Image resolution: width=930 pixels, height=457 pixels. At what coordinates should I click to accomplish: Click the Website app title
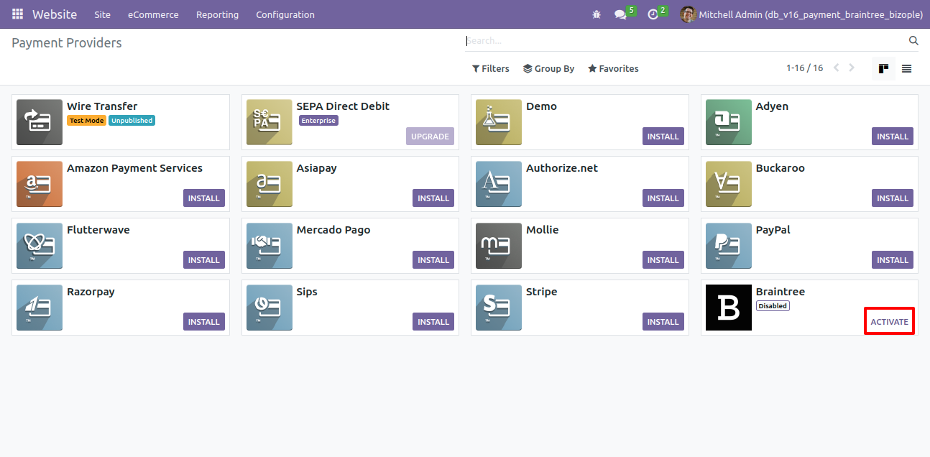coord(55,14)
